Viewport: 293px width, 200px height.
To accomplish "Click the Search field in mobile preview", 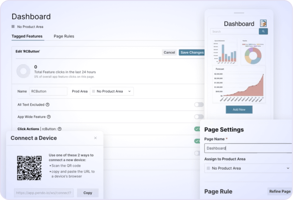I will click(x=234, y=31).
